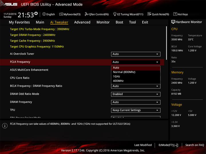Image resolution: width=206 pixels, height=154 pixels.
Task: Click Target CPU Graphics Frequency line
Action: [37, 46]
